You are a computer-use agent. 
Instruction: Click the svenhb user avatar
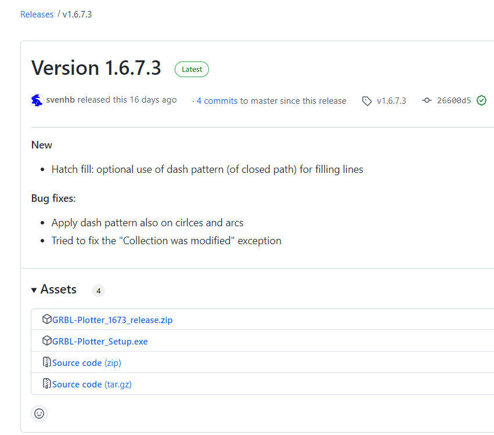pos(37,100)
